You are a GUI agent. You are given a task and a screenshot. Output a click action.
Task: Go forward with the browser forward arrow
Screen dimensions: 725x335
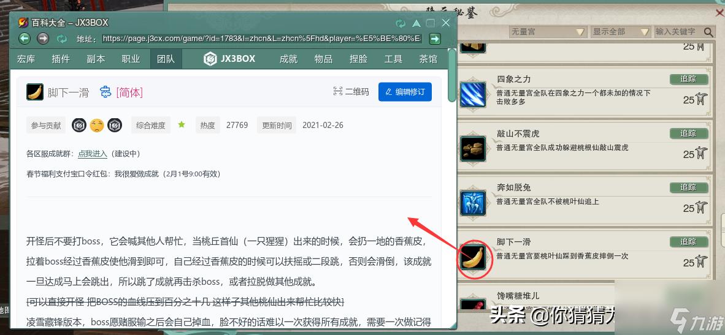43,39
